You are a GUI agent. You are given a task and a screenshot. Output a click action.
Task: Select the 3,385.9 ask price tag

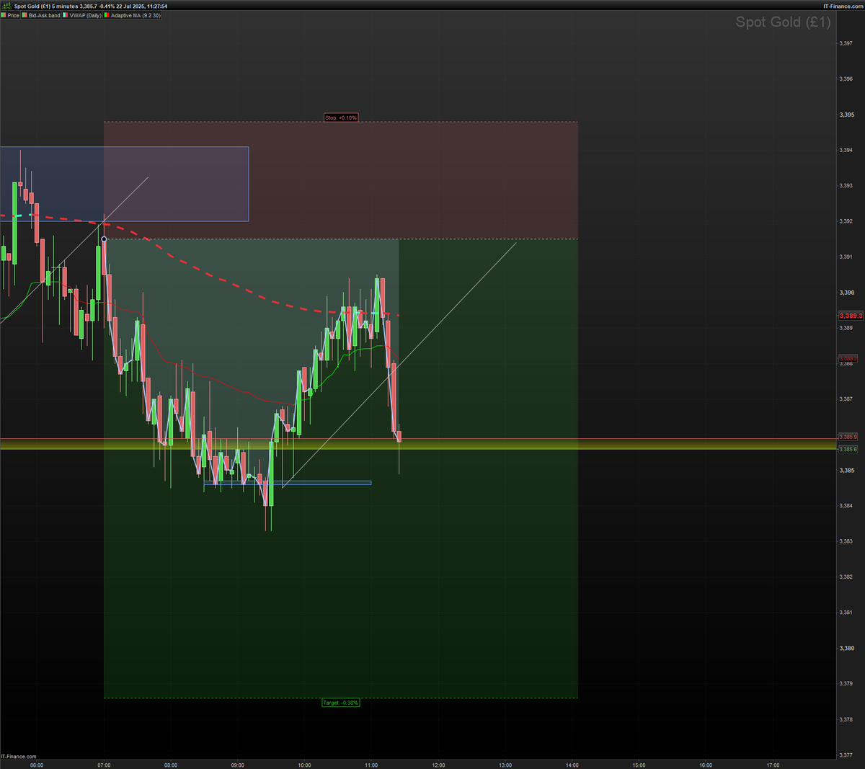click(848, 437)
